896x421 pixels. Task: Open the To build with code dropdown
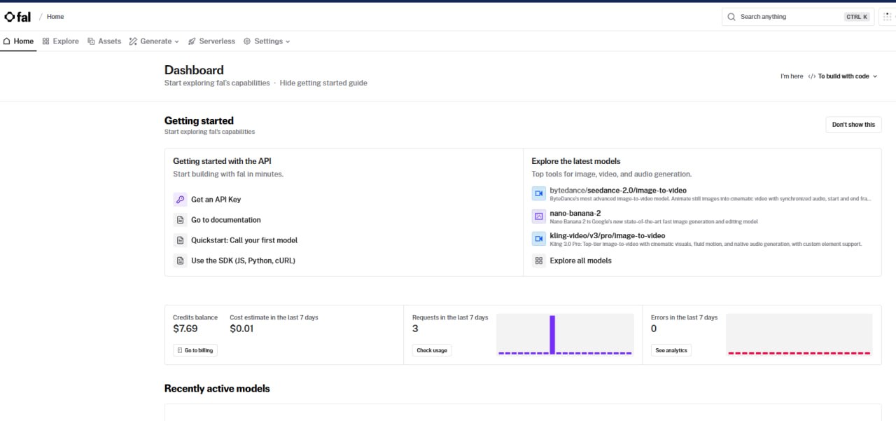pos(843,76)
